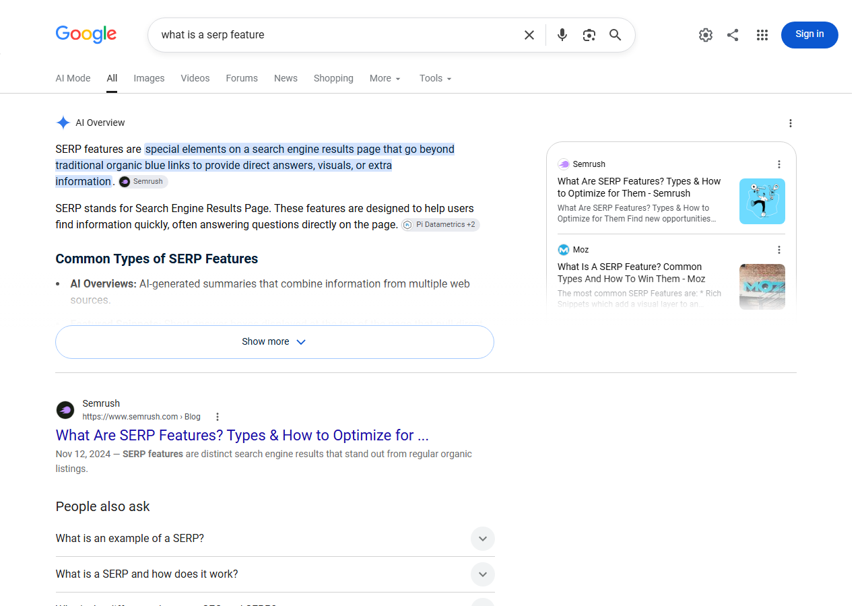Image resolution: width=862 pixels, height=606 pixels.
Task: Open the Tools dropdown
Action: click(x=436, y=78)
